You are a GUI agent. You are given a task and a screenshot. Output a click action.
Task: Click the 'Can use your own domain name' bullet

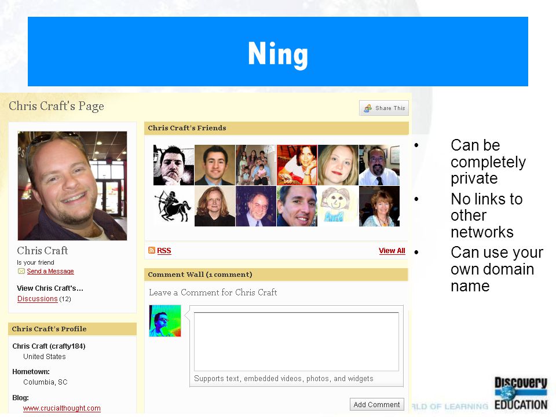pos(497,269)
